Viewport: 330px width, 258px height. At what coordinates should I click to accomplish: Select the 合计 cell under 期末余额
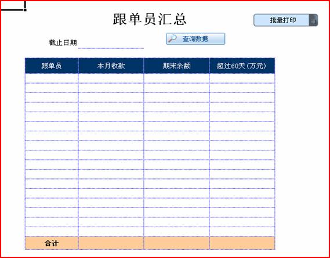(x=176, y=243)
